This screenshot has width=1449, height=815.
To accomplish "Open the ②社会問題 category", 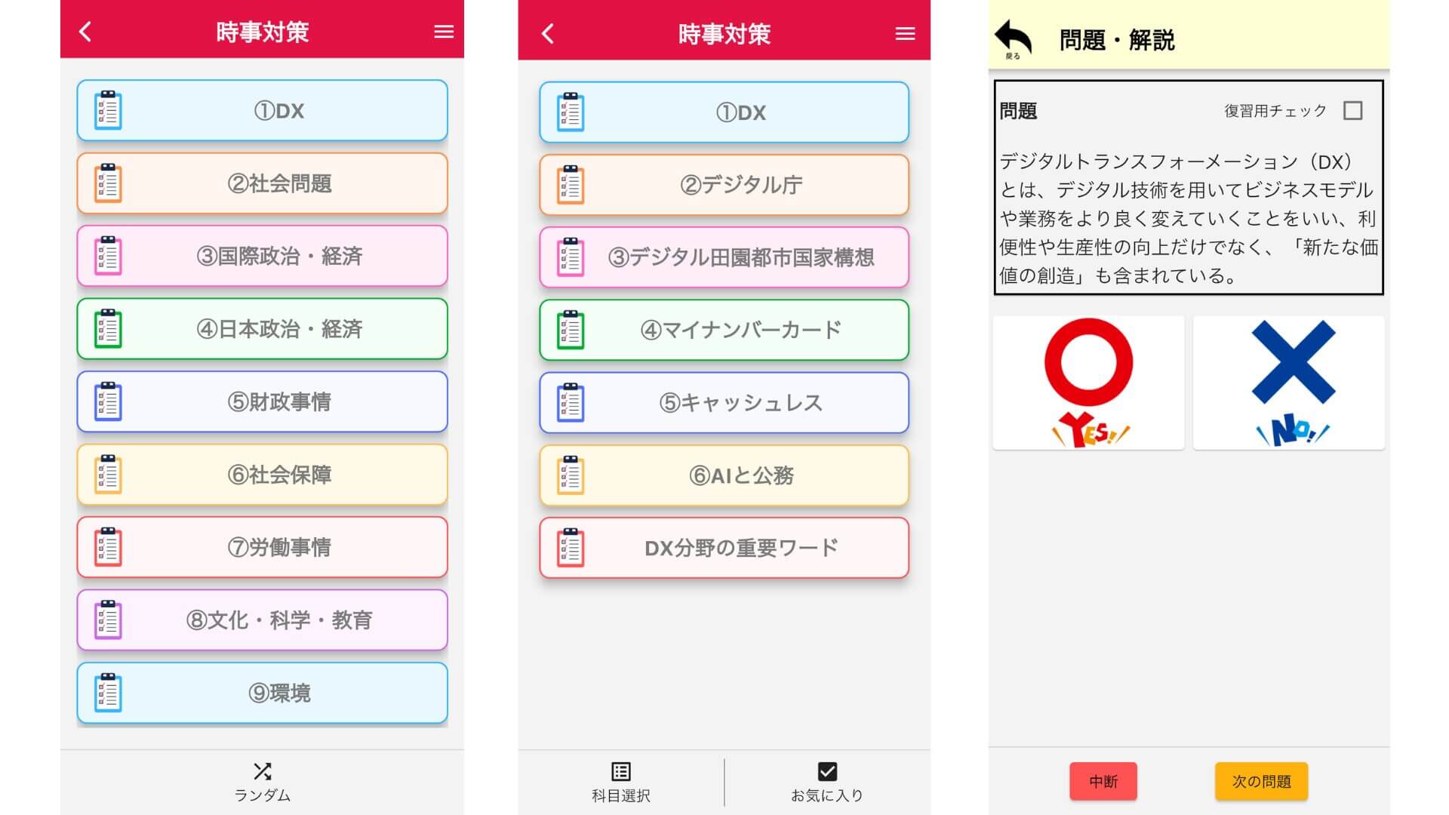I will tap(262, 183).
